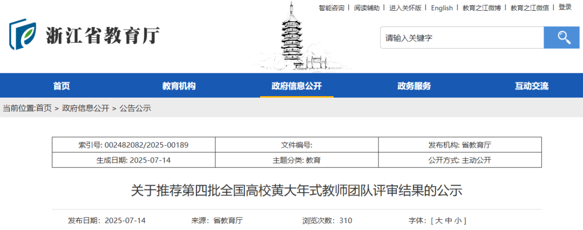Click the article title about 黄大年式教师团队
Image resolution: width=583 pixels, height=230 pixels.
(297, 191)
